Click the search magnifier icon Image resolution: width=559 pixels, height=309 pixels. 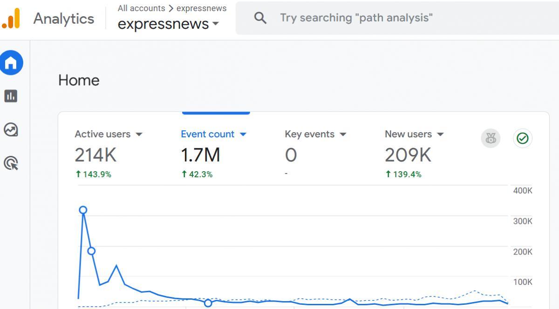[x=260, y=18]
